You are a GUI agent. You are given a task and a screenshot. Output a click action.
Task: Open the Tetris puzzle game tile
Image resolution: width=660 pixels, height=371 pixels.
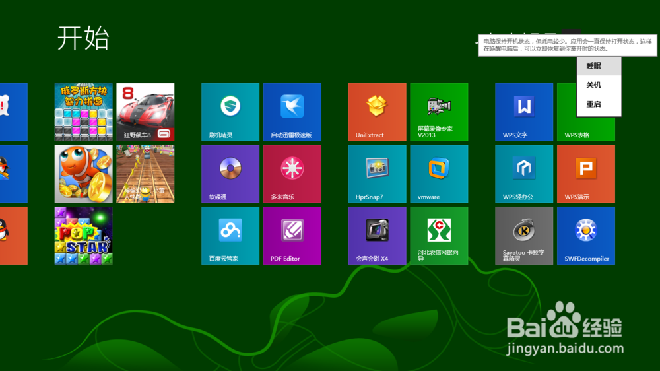click(x=83, y=112)
